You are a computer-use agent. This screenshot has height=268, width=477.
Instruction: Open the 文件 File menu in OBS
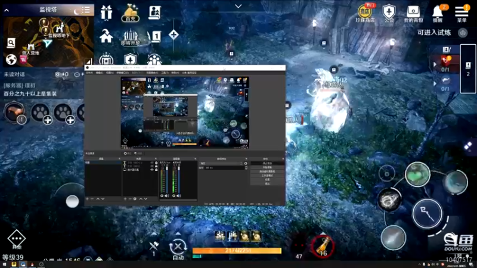pyautogui.click(x=89, y=73)
